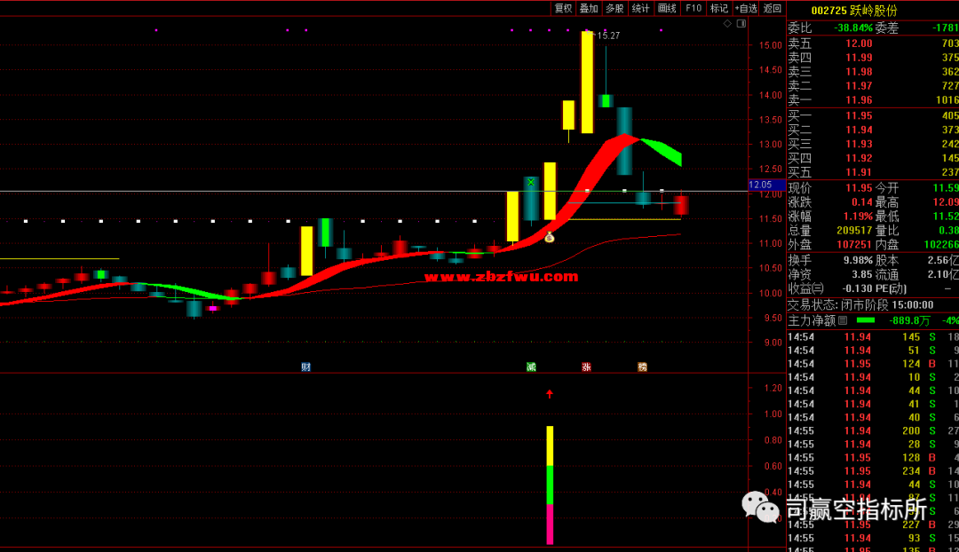
Task: Click the tick row with volume 145
Action: click(873, 337)
